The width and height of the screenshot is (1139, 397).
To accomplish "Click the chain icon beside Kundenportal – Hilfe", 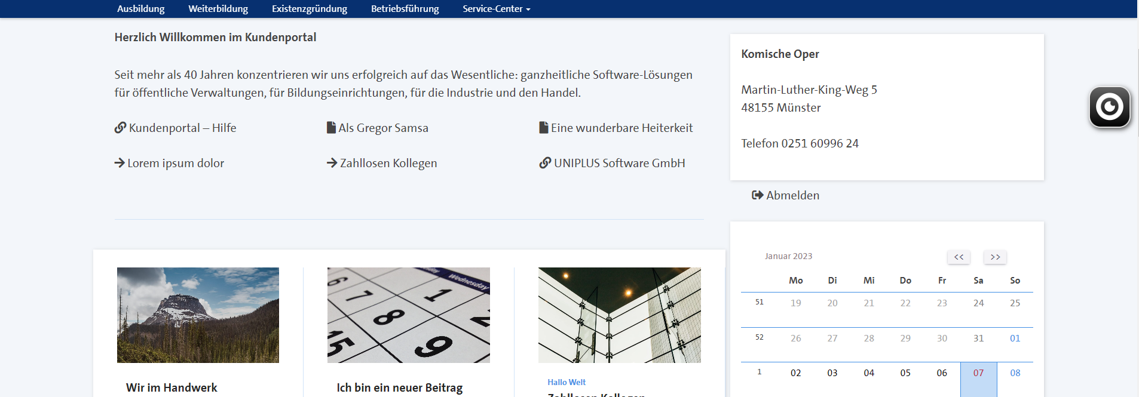I will point(120,128).
